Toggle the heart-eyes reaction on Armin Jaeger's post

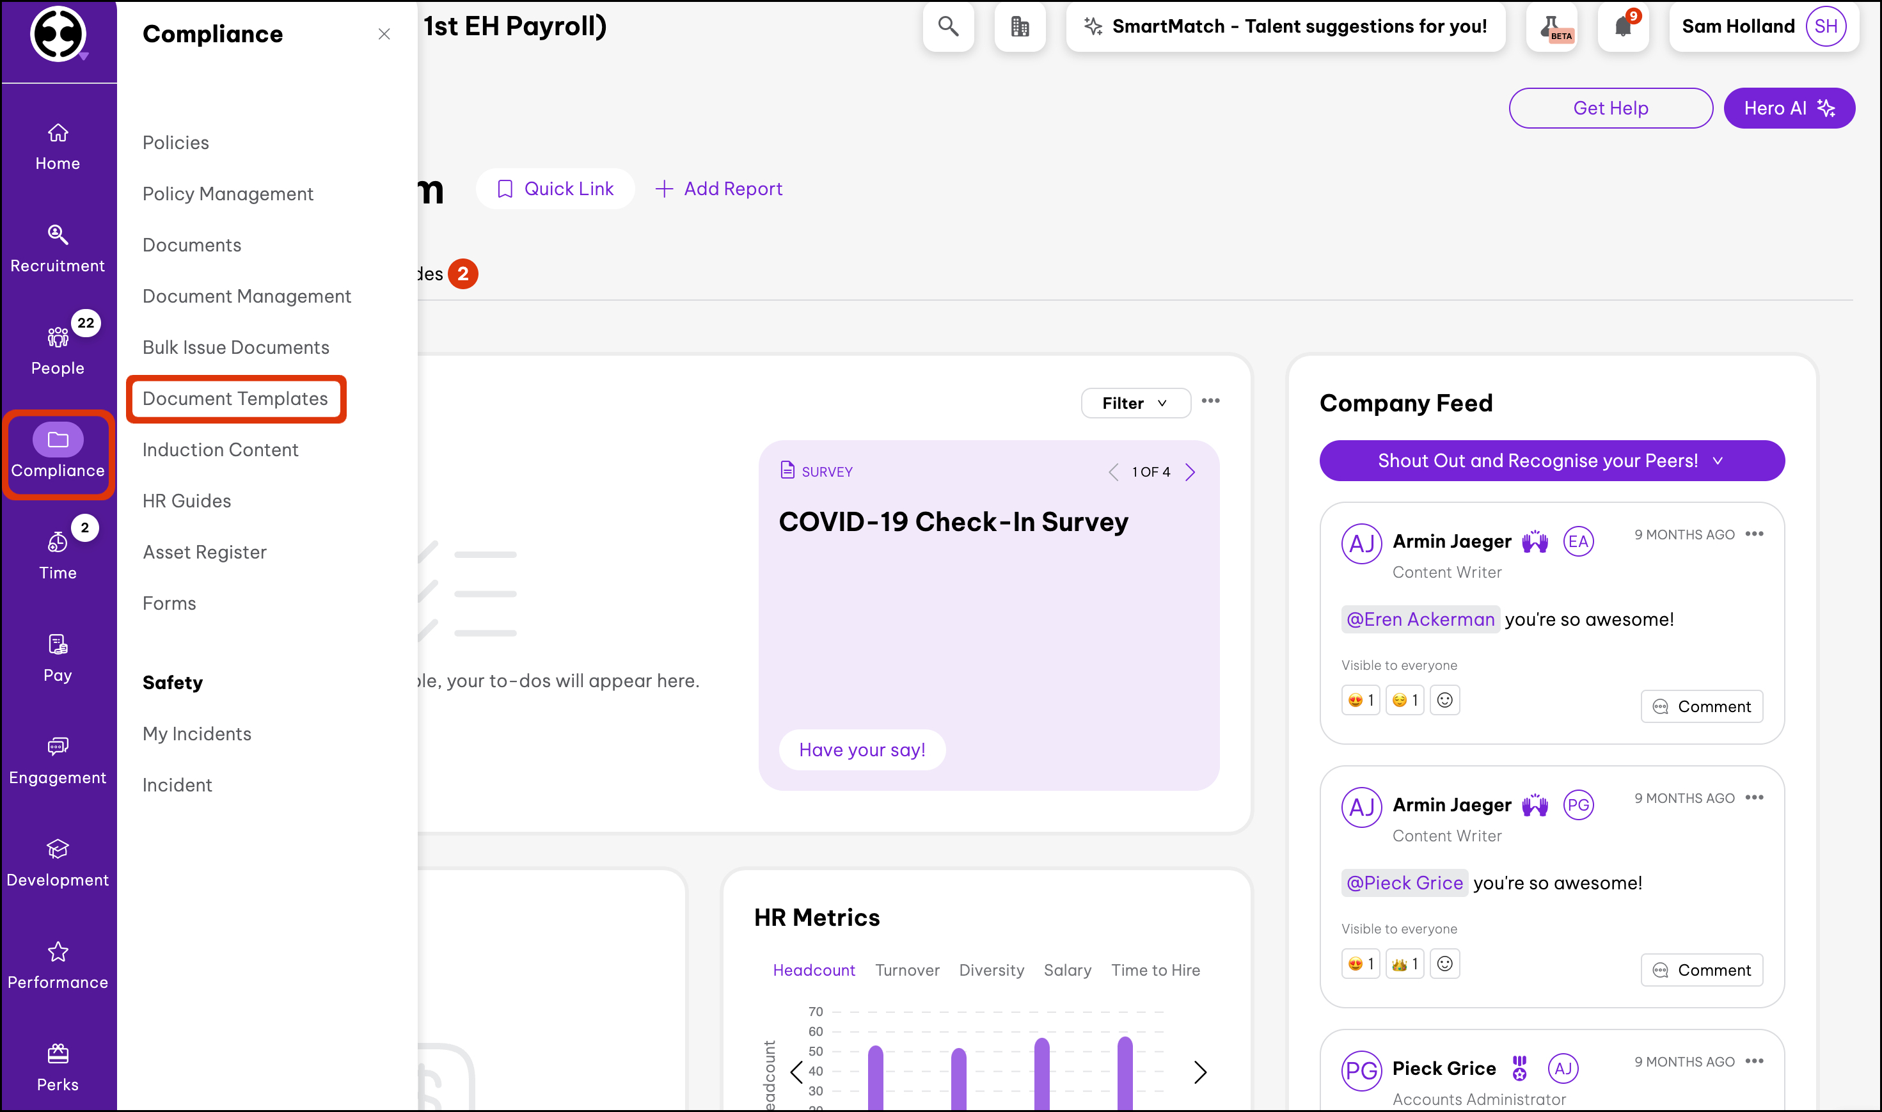pos(1361,699)
